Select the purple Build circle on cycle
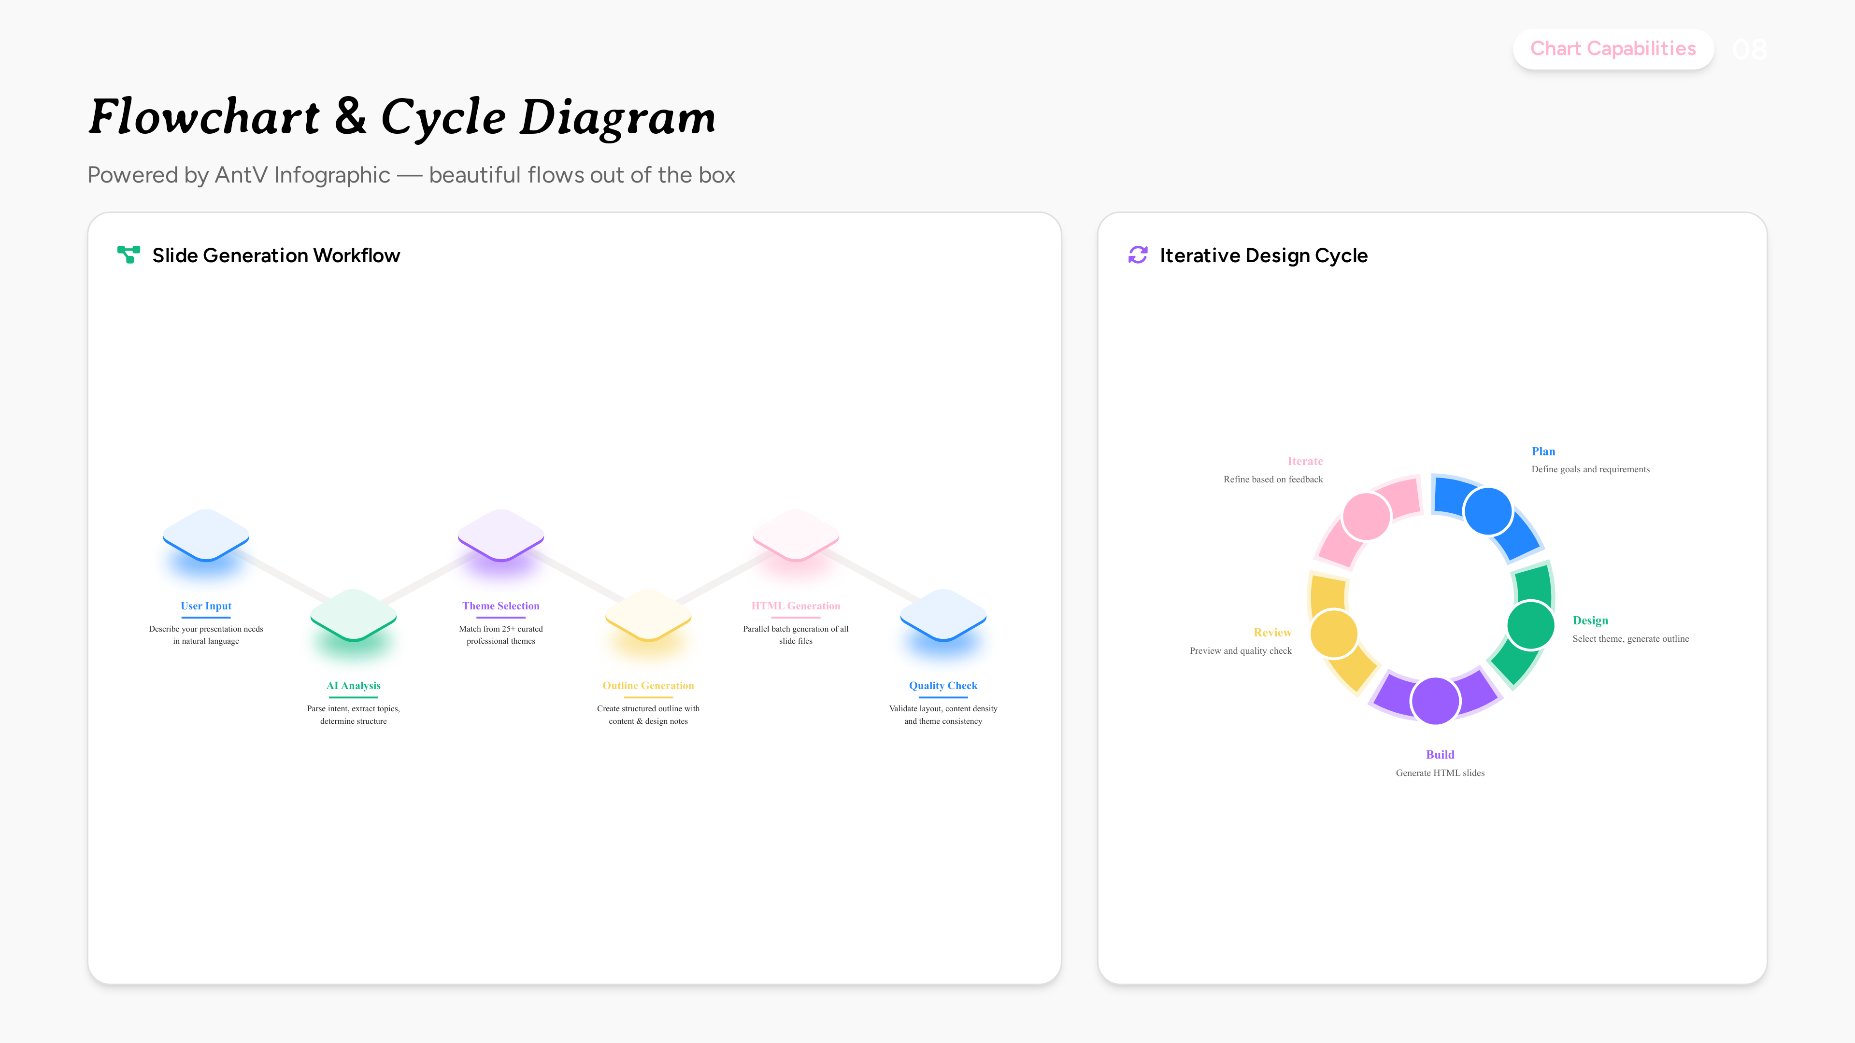1855x1043 pixels. click(x=1435, y=700)
